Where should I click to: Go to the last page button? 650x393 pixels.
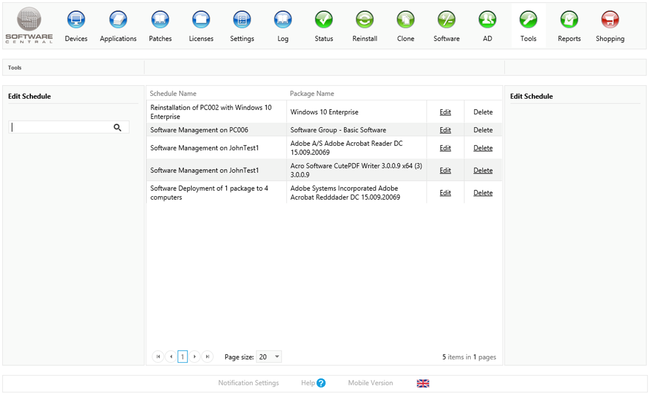[x=207, y=357]
